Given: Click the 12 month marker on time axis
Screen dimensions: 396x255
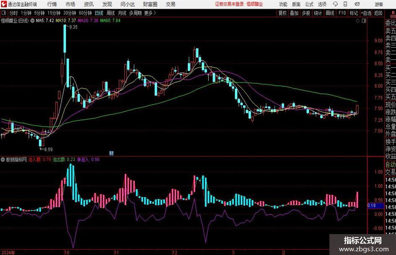Looking at the screenshot, I should [175, 252].
